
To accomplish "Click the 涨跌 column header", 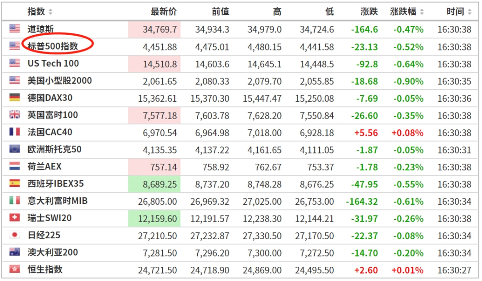I will [x=369, y=12].
